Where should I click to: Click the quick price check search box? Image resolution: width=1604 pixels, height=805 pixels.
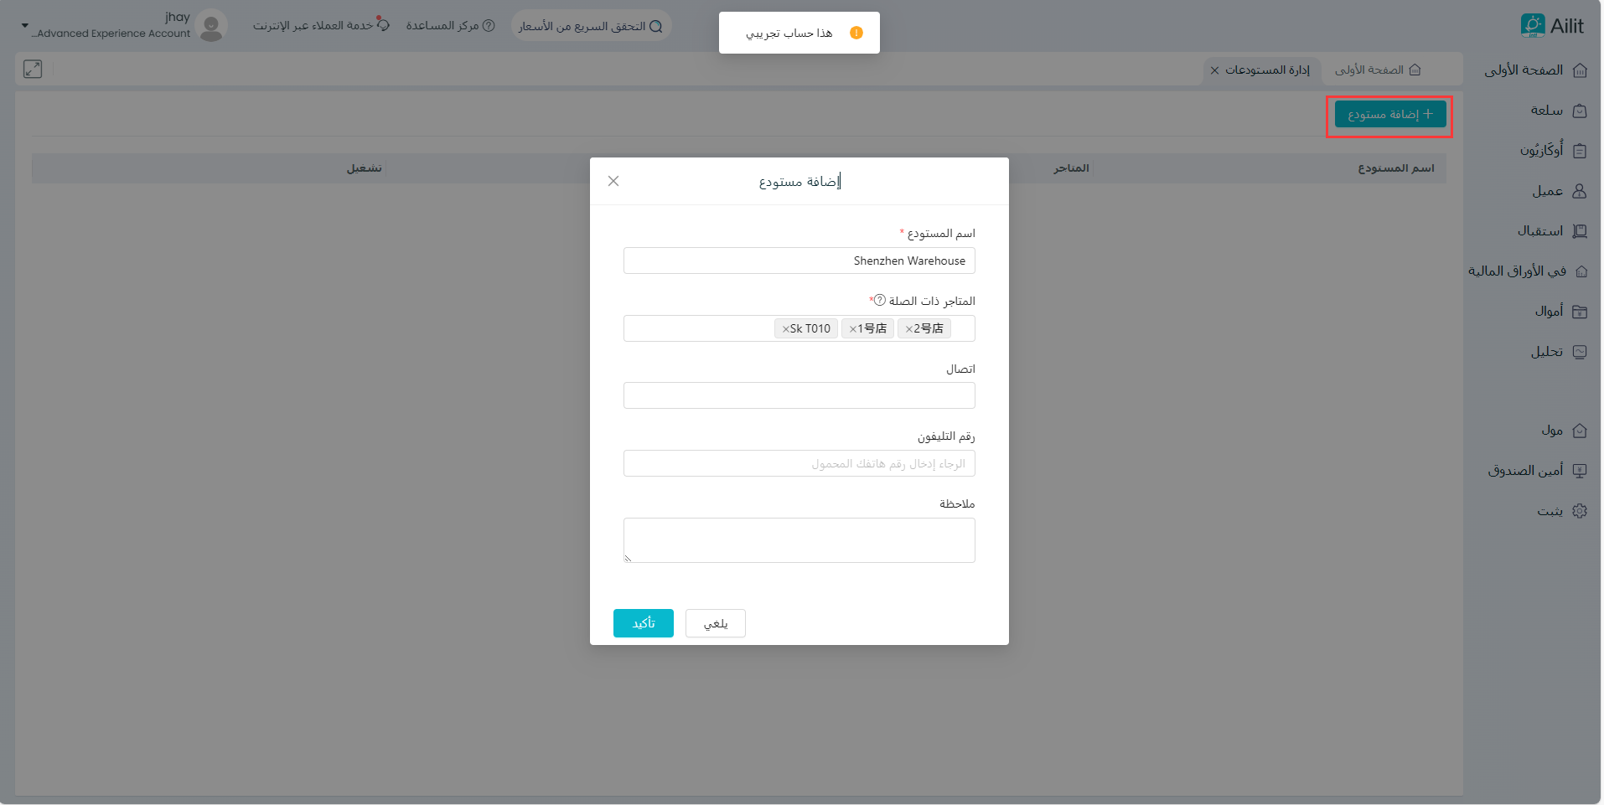point(590,26)
